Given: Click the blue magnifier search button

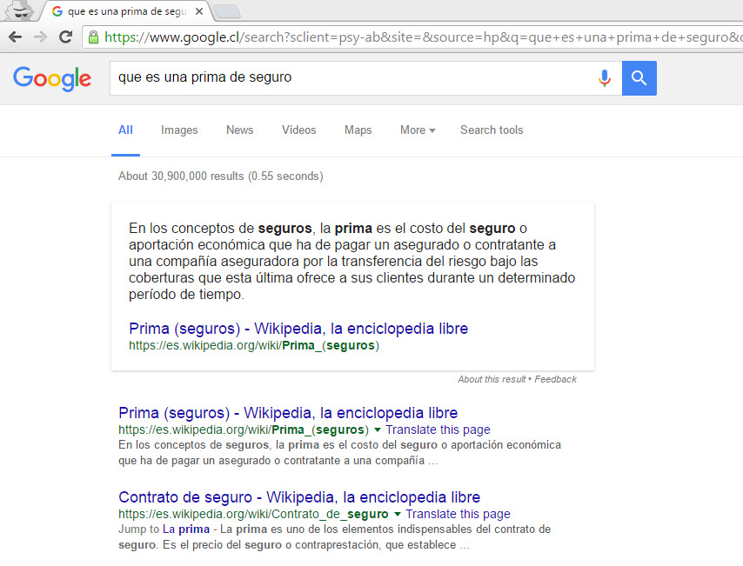Looking at the screenshot, I should 639,78.
